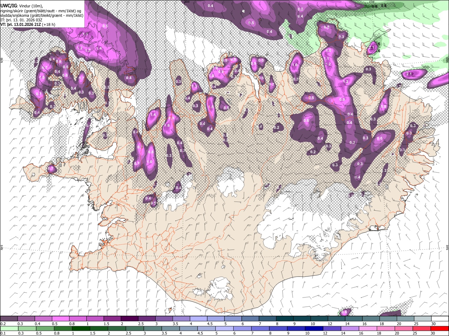
Task: Select the slate blue 6 snow swatch
Action: (x=250, y=318)
